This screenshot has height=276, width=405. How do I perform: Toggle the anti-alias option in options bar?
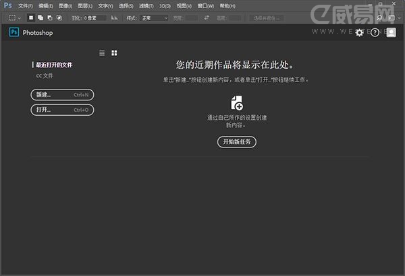click(x=114, y=18)
